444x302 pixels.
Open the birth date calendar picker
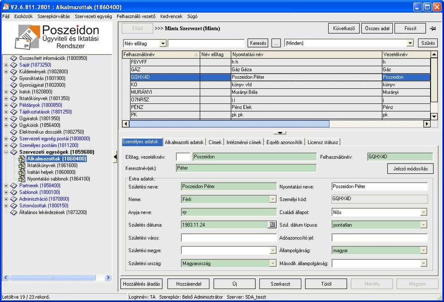coord(272,225)
